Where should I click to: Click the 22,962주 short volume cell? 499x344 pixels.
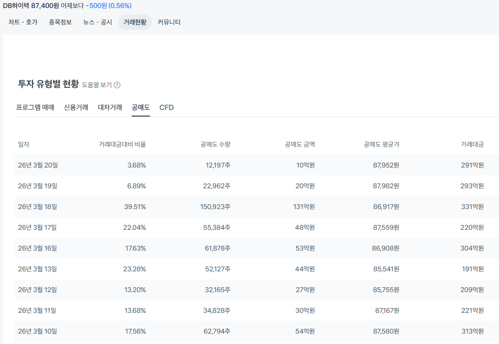(x=217, y=186)
